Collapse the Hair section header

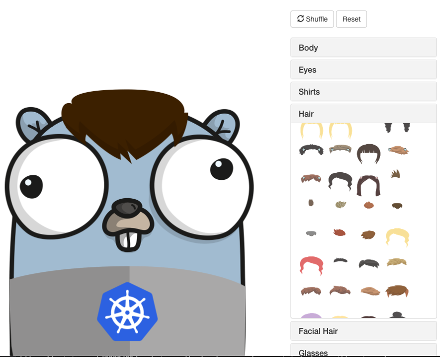[x=363, y=114]
